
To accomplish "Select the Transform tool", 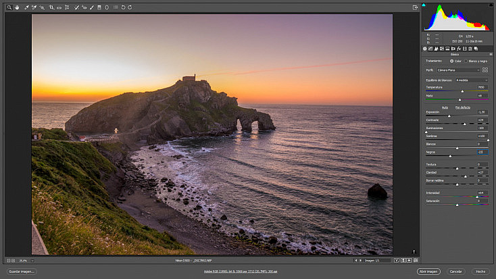I will pyautogui.click(x=67, y=7).
